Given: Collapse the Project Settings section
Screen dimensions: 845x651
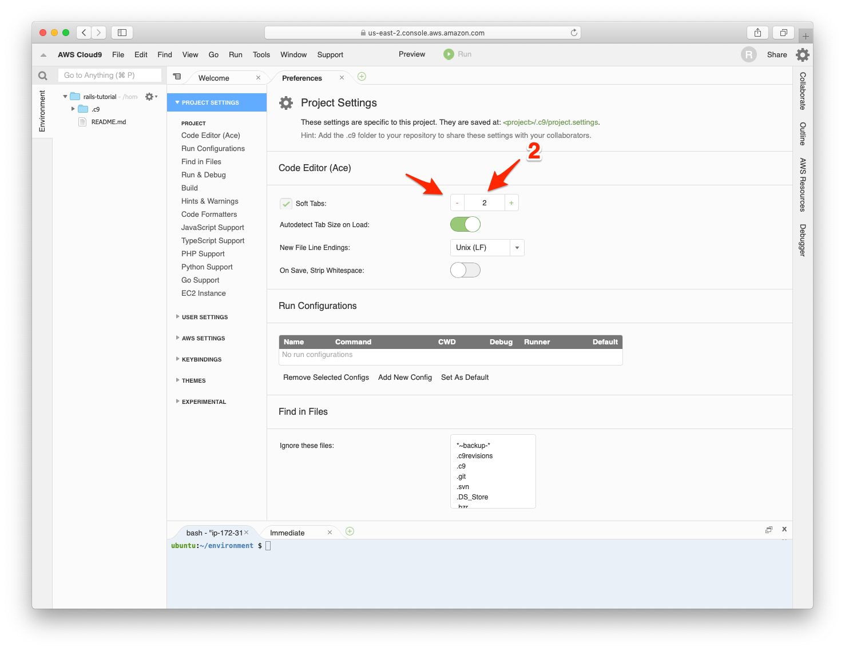Looking at the screenshot, I should (216, 102).
